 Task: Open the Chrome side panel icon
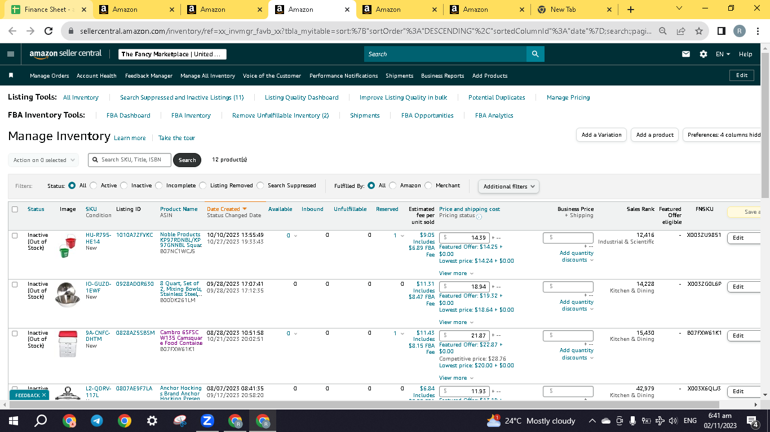722,31
